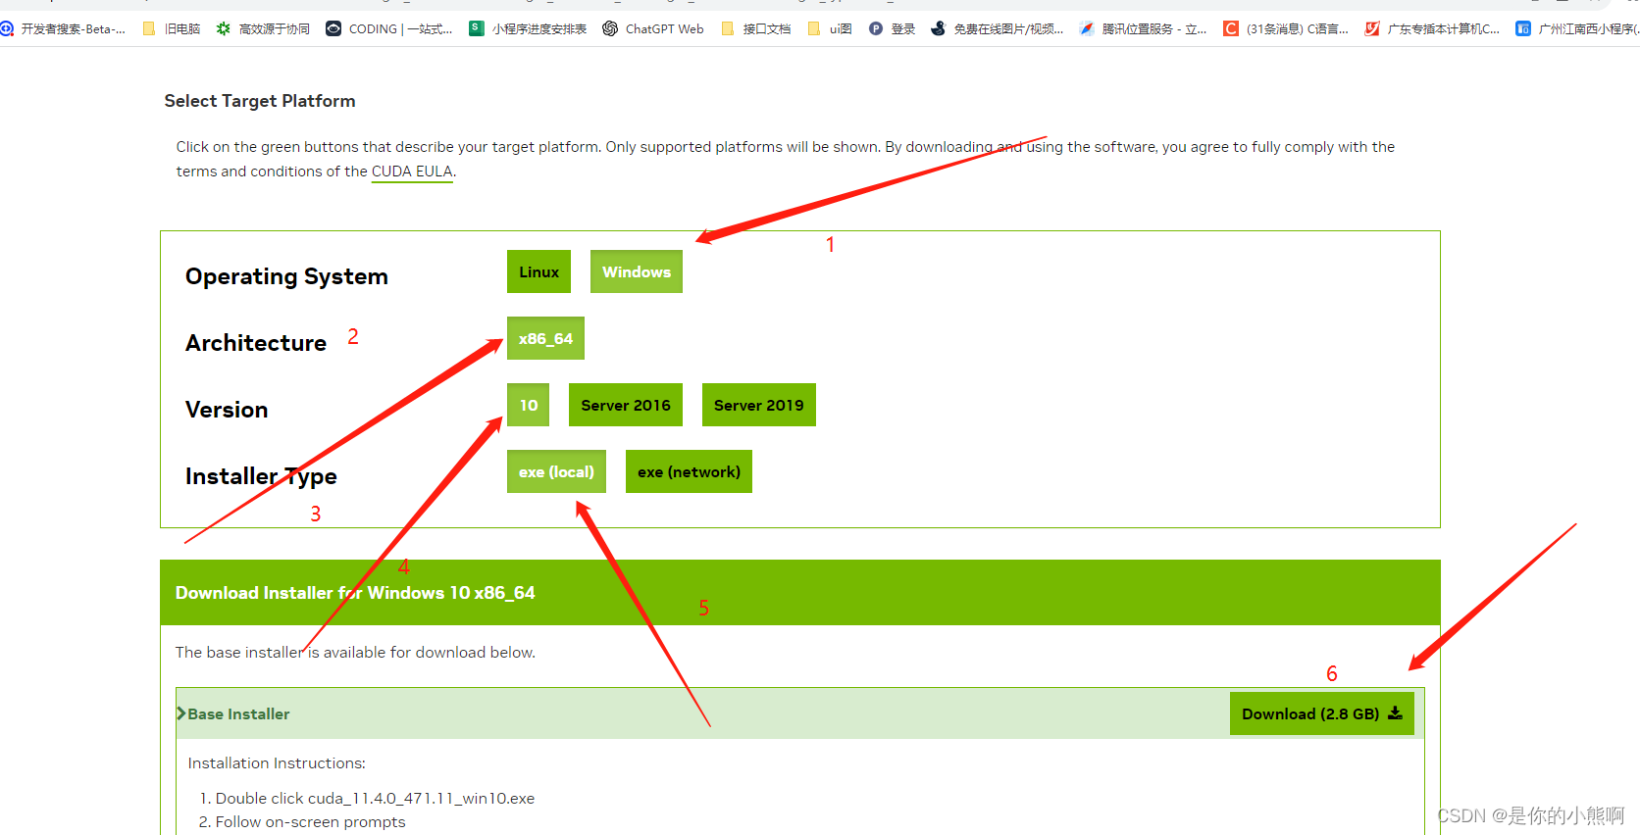Viewport: 1640px width, 835px height.
Task: Open the ui图 bookmark folder
Action: pyautogui.click(x=829, y=29)
